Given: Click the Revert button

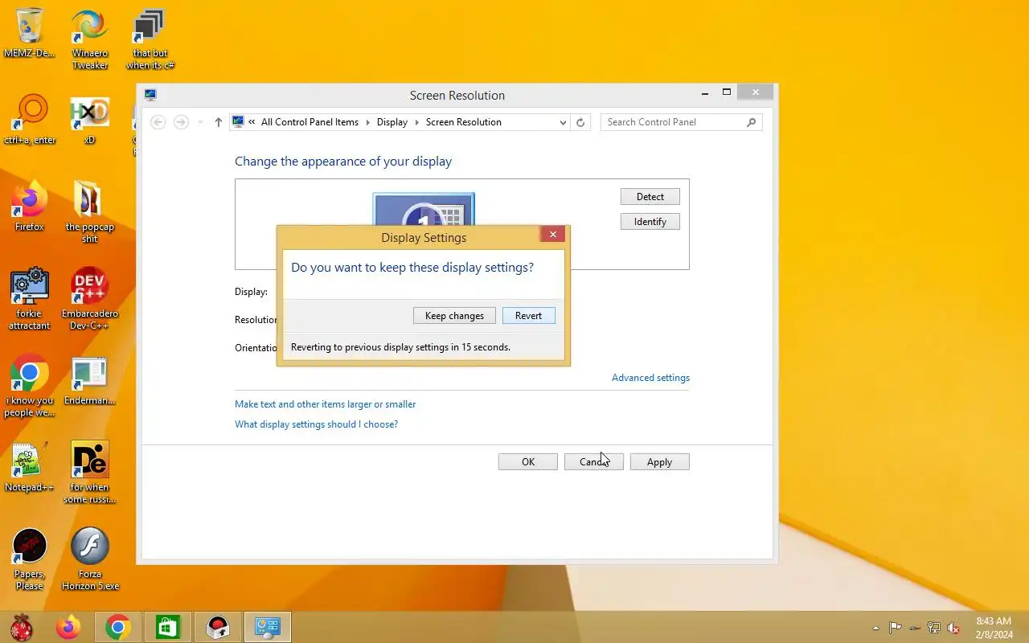Looking at the screenshot, I should coord(528,316).
